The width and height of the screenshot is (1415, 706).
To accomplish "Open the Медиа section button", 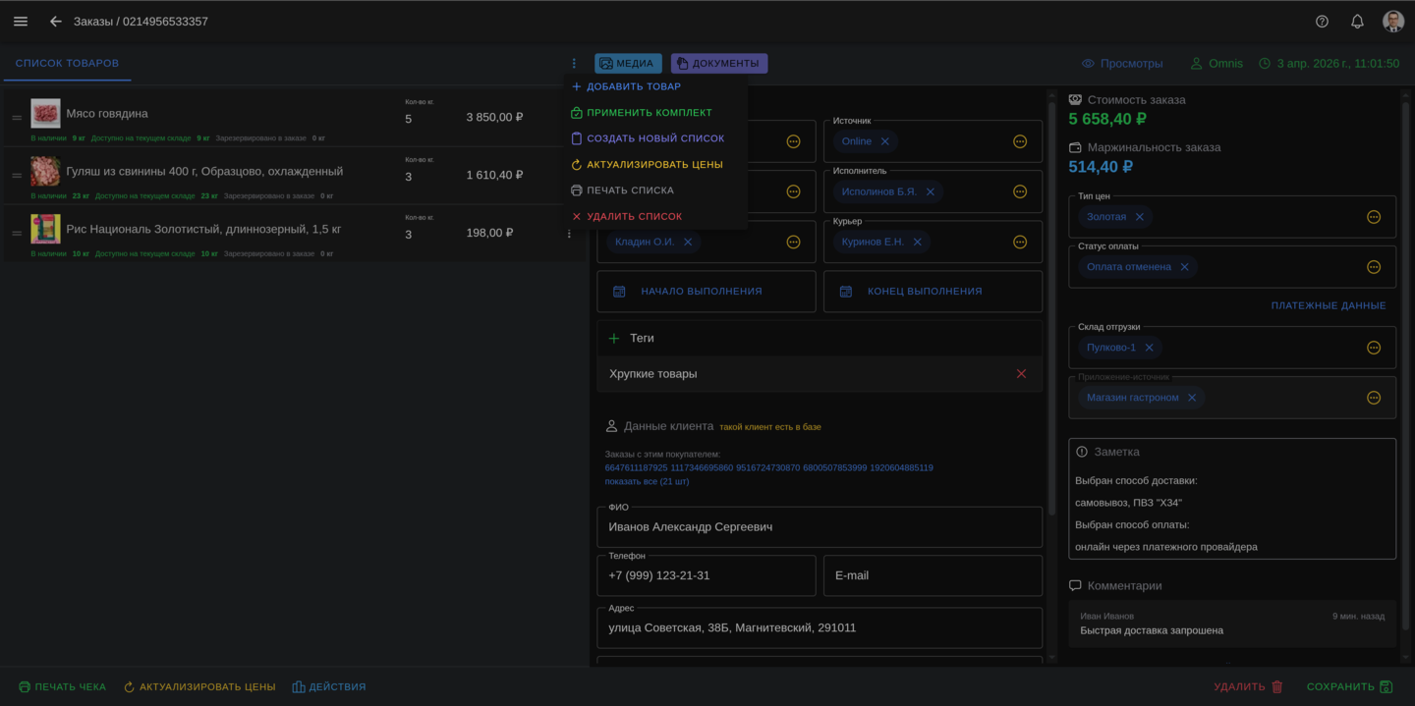I will pos(628,64).
